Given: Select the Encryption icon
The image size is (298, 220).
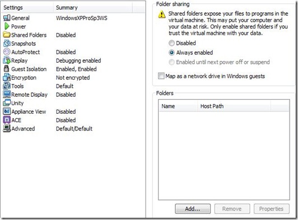Looking at the screenshot, I should pyautogui.click(x=7, y=77).
